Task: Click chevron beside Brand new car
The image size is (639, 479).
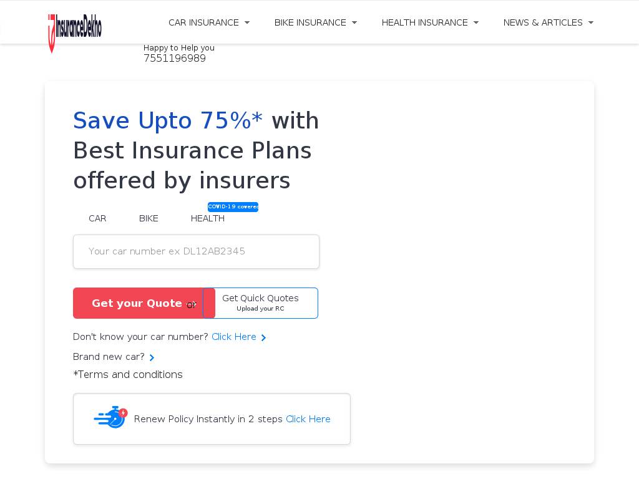Action: point(152,357)
